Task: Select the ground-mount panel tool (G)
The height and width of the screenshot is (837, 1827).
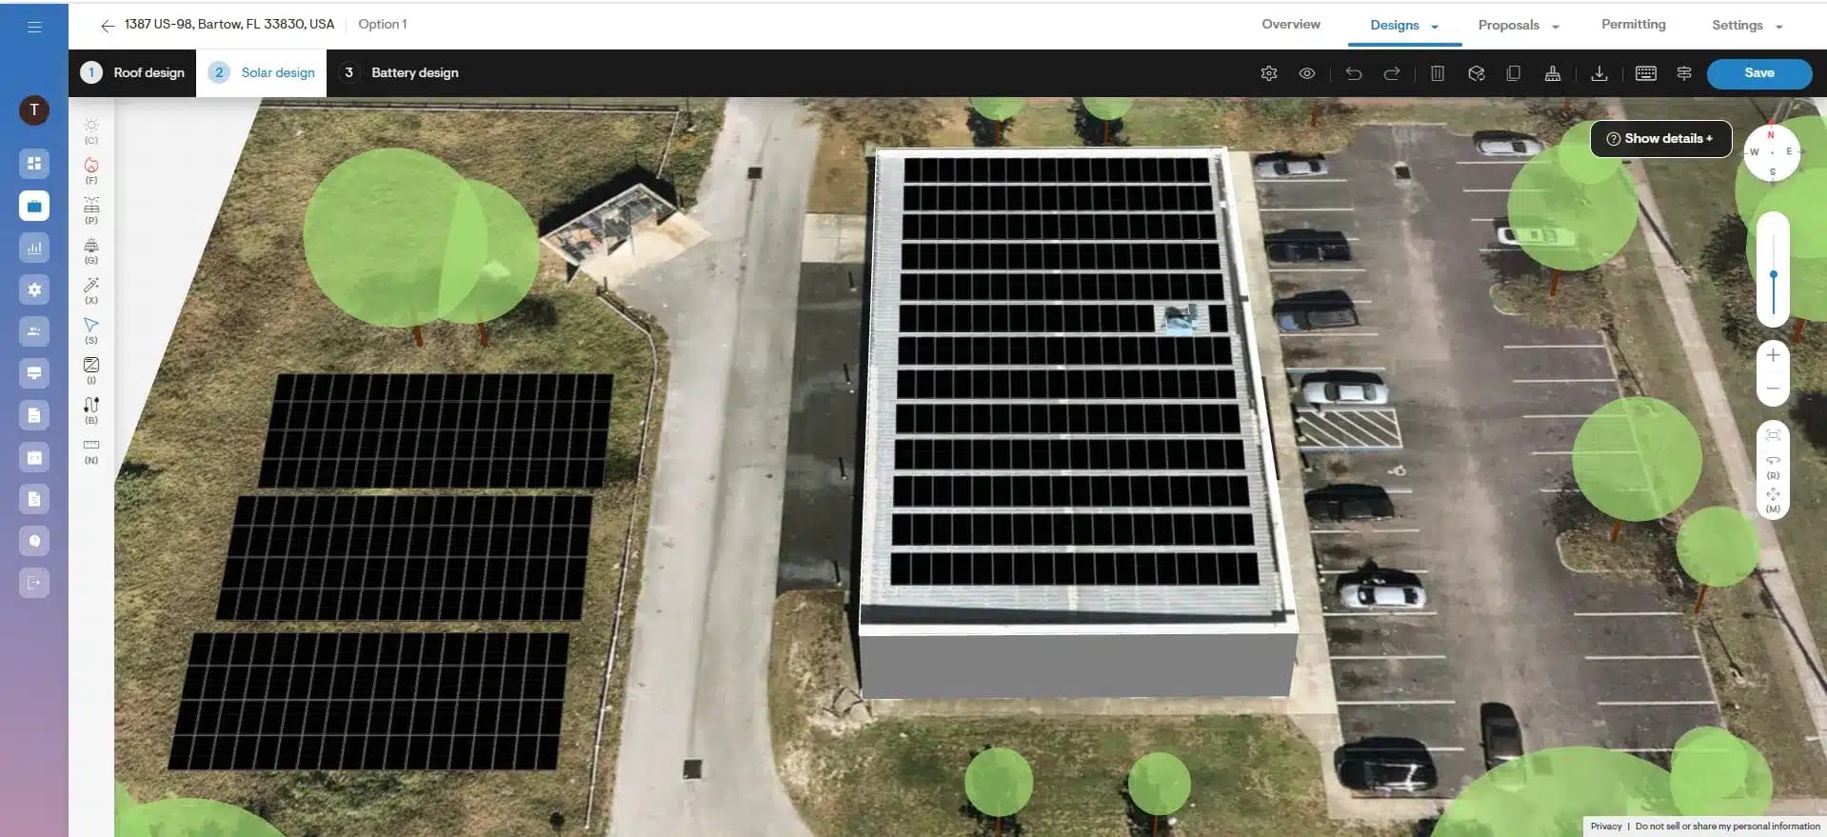Action: (x=91, y=246)
